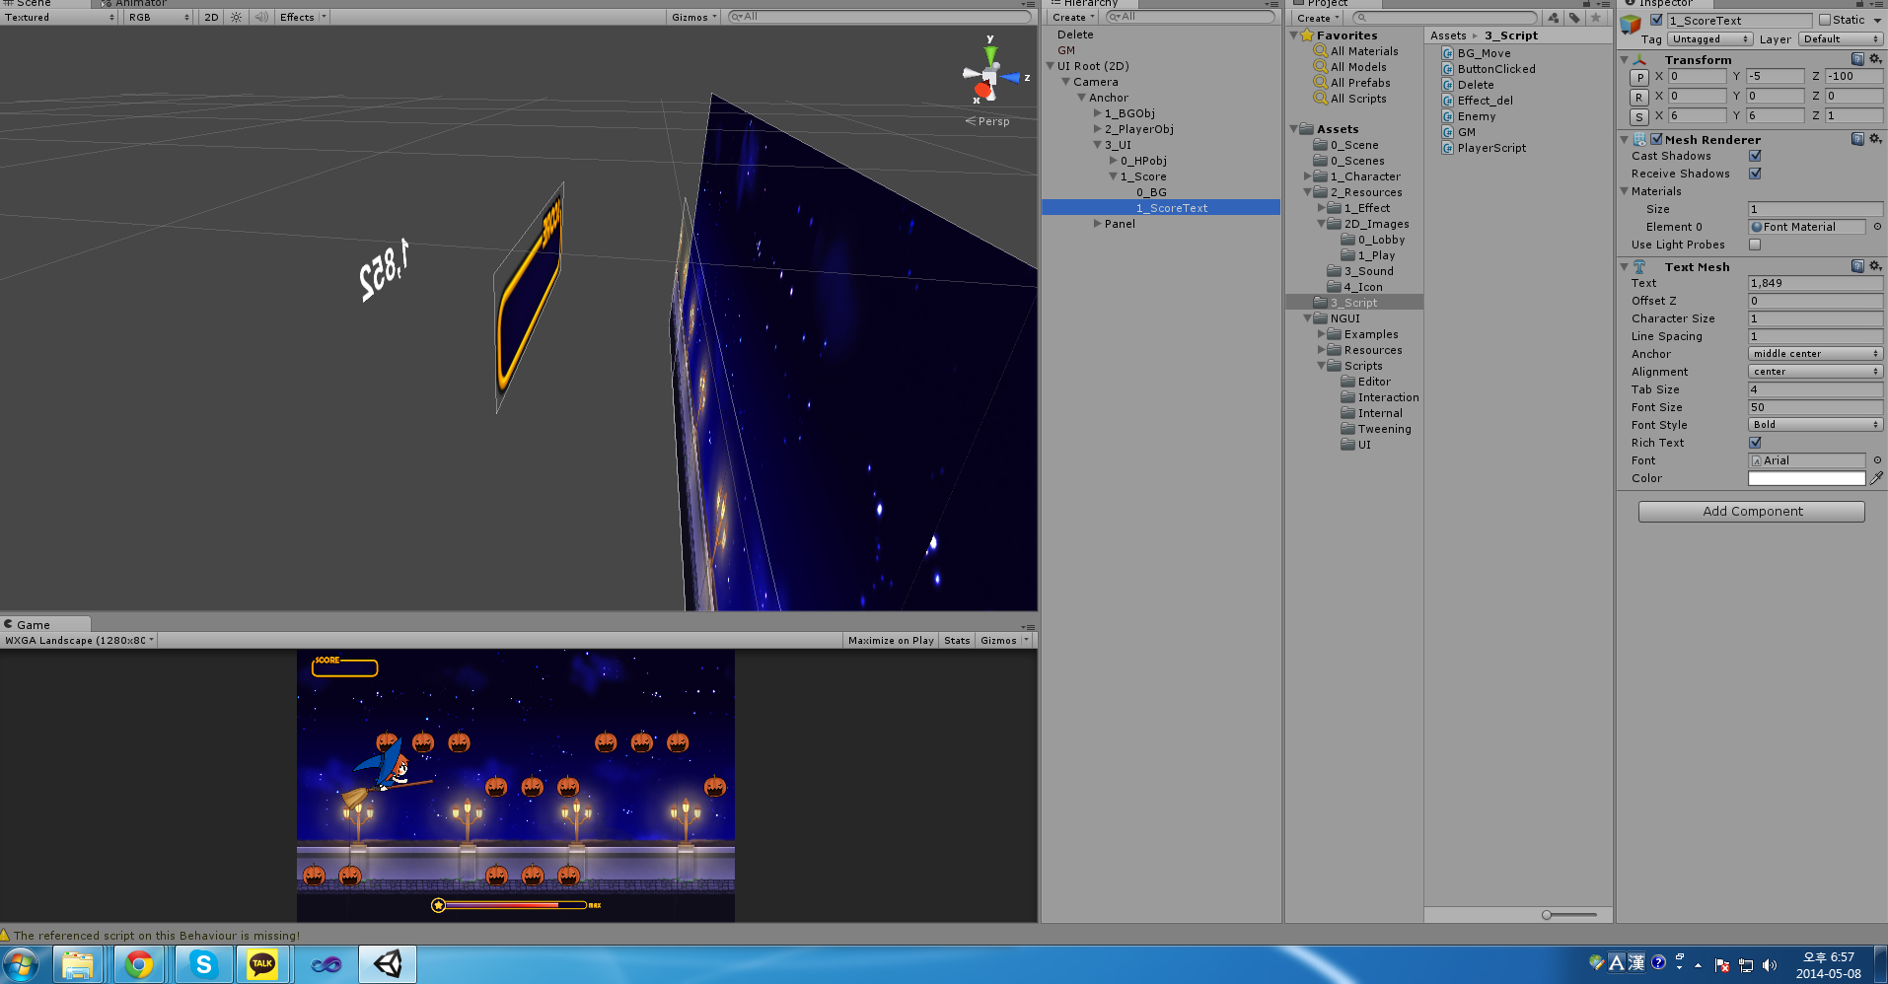Image resolution: width=1888 pixels, height=984 pixels.
Task: Toggle 2D scene view mode
Action: click(211, 17)
